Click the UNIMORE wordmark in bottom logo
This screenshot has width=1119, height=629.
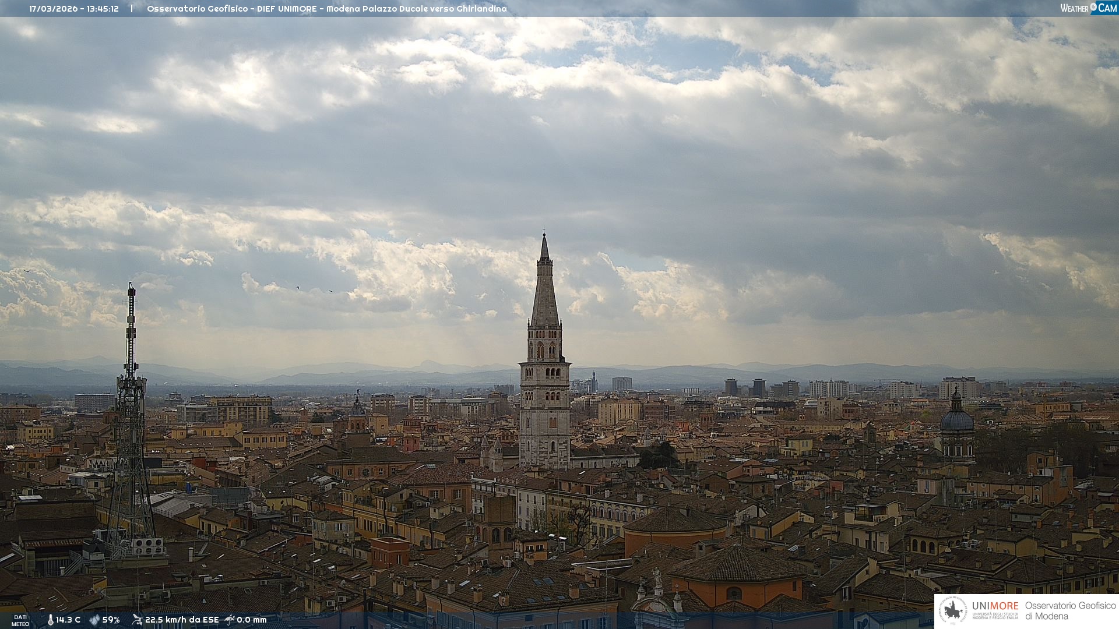[x=995, y=606]
